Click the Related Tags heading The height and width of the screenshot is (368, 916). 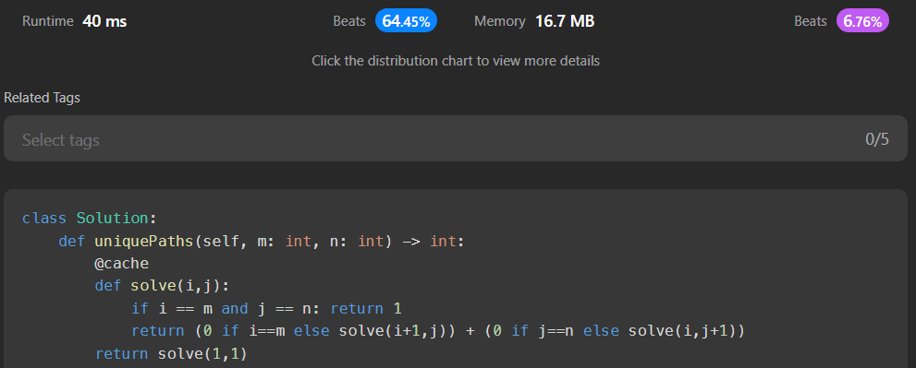pyautogui.click(x=43, y=98)
